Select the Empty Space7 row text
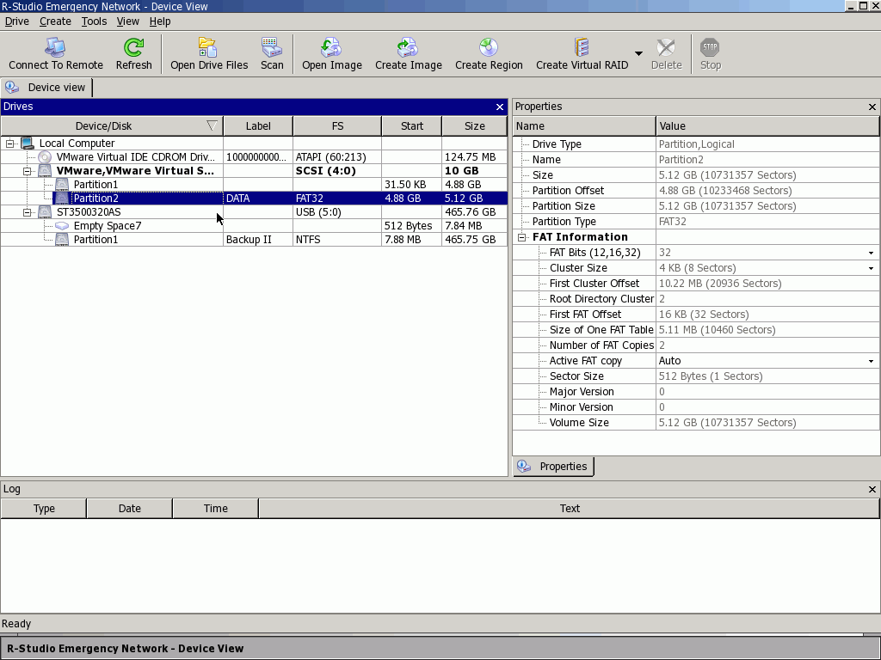The width and height of the screenshot is (881, 660). pos(108,226)
